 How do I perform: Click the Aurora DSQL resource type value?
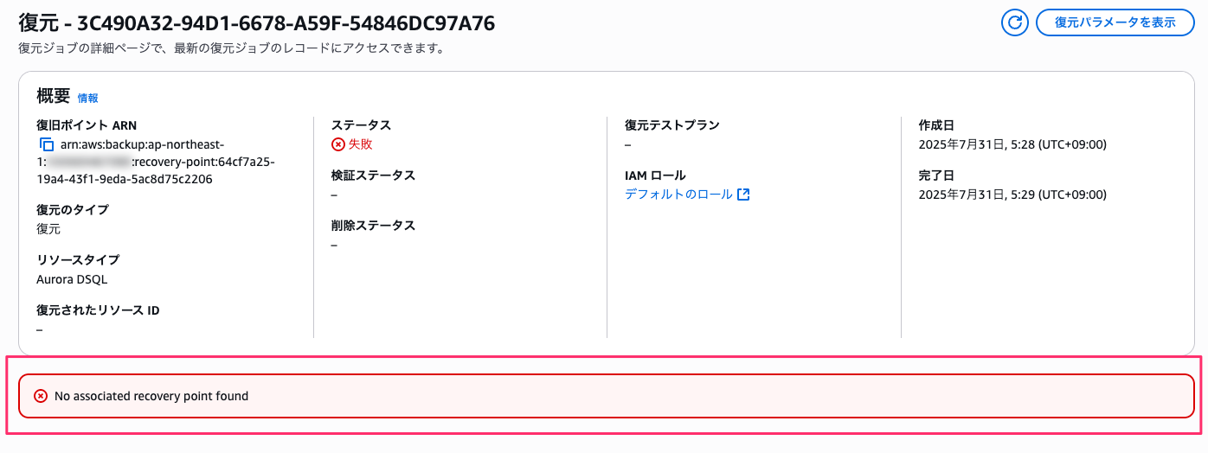tap(72, 279)
